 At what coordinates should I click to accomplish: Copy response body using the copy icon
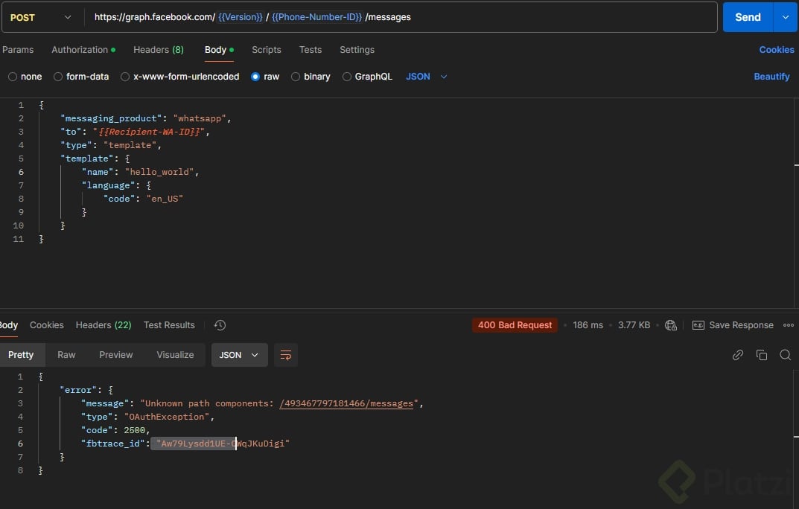click(x=761, y=355)
